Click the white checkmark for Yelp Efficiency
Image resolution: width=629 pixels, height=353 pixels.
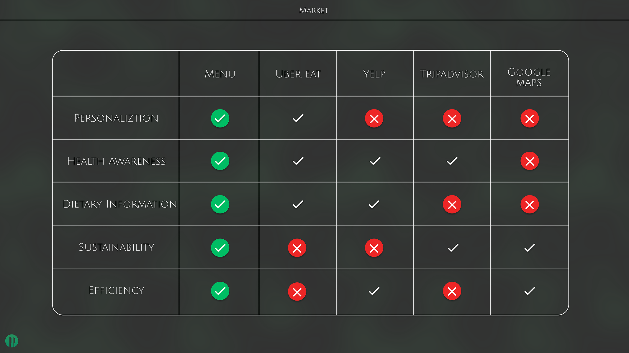(x=374, y=291)
